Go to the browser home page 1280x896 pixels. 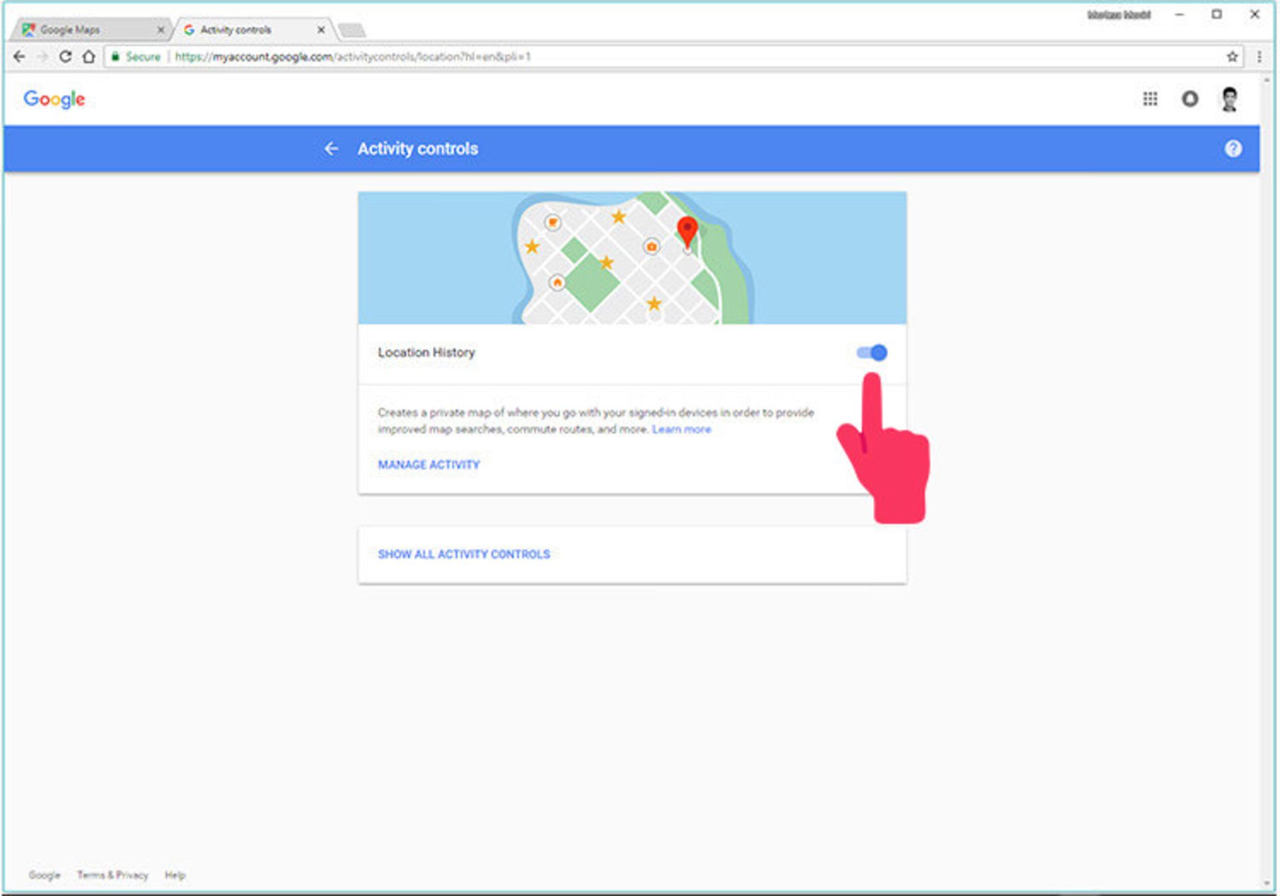click(89, 57)
